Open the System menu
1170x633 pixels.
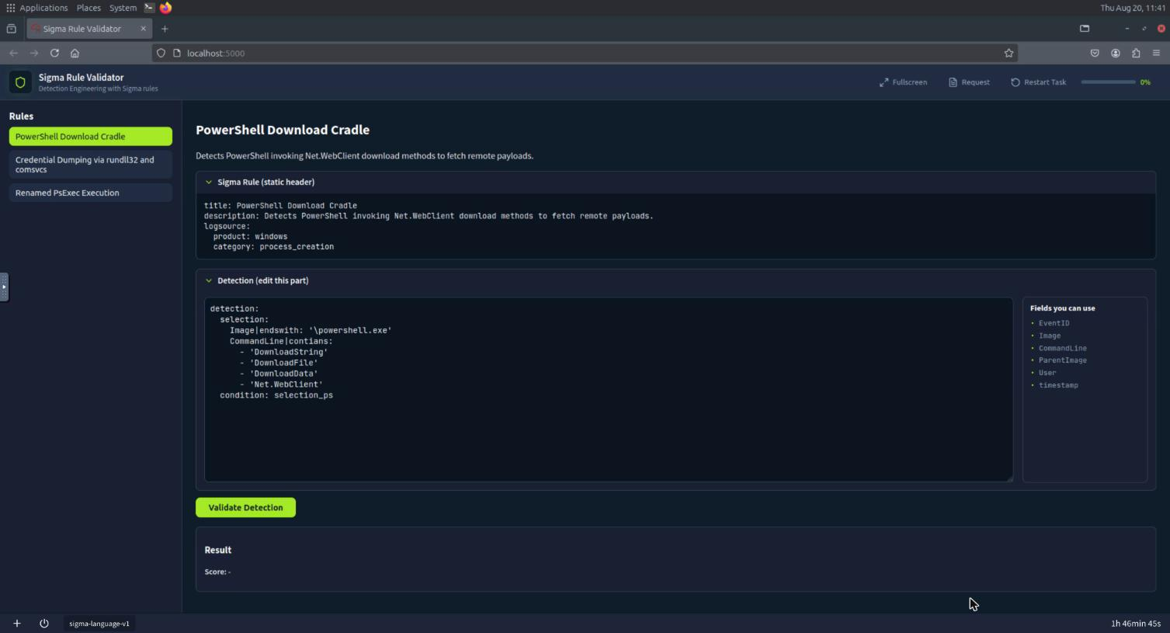(x=123, y=8)
